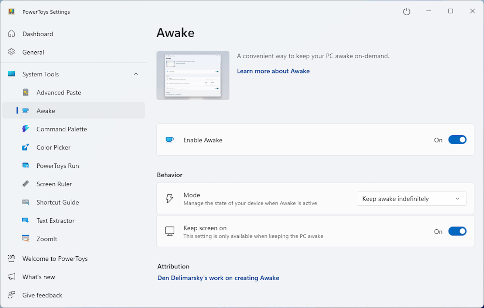484x308 pixels.
Task: Select the ZoomIt icon in sidebar
Action: [x=26, y=239]
